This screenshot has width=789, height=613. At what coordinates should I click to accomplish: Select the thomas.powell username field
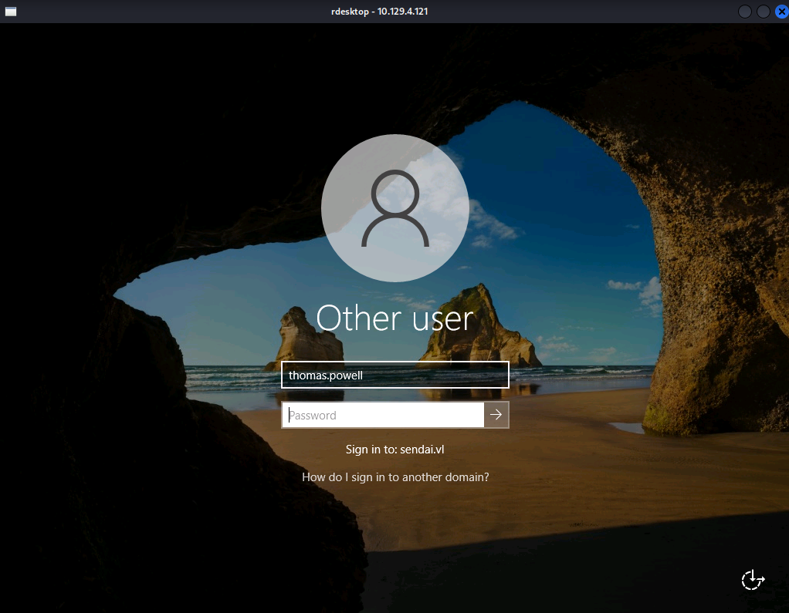(394, 375)
